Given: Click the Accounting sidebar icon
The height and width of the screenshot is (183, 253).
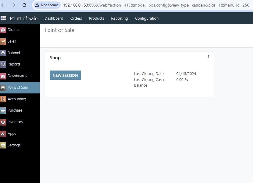Looking at the screenshot, I should point(3,99).
